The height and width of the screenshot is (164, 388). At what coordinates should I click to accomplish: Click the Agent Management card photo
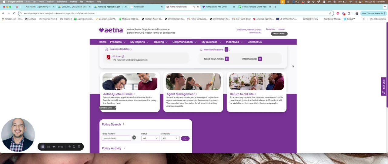click(193, 82)
